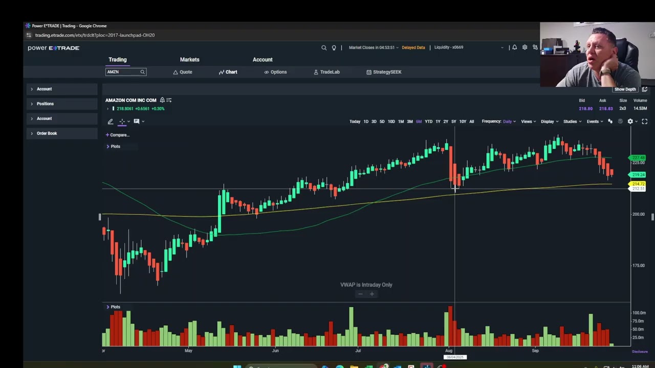Open crosshair tool options arrow
This screenshot has height=368, width=655.
click(128, 122)
